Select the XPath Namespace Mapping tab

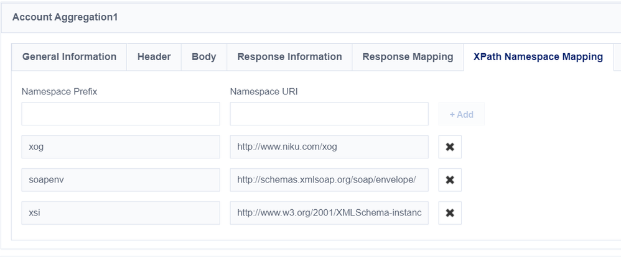pos(538,57)
